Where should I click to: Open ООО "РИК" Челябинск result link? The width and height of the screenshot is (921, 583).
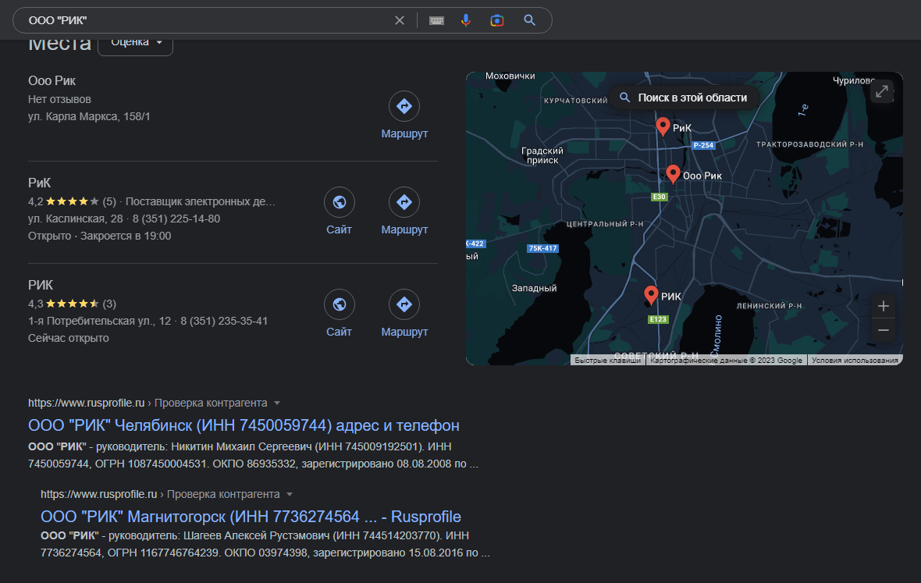click(x=244, y=425)
